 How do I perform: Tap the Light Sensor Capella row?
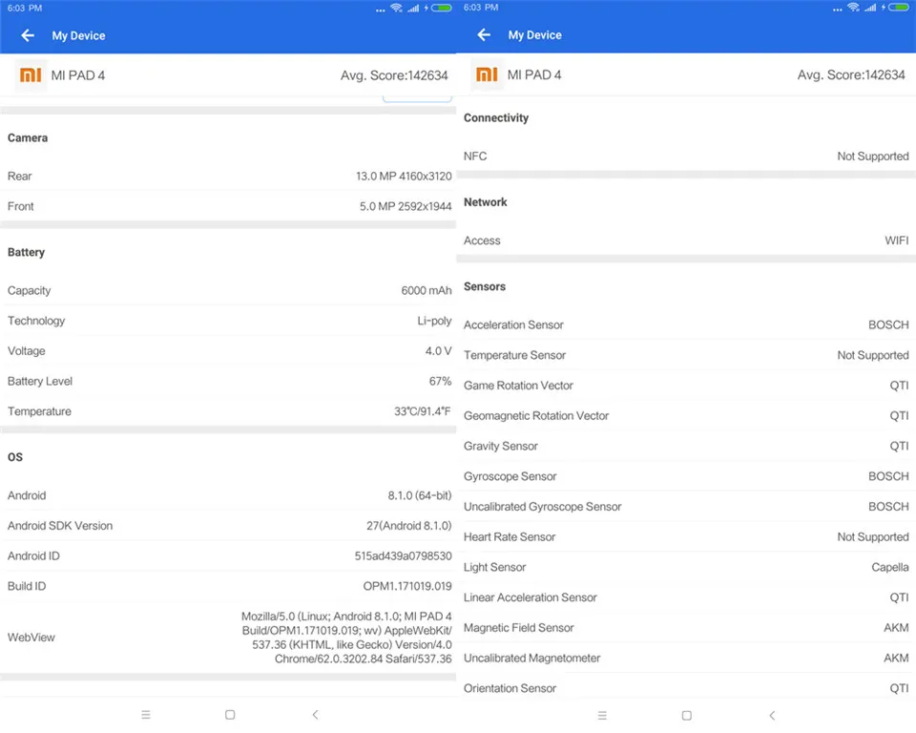pos(686,567)
